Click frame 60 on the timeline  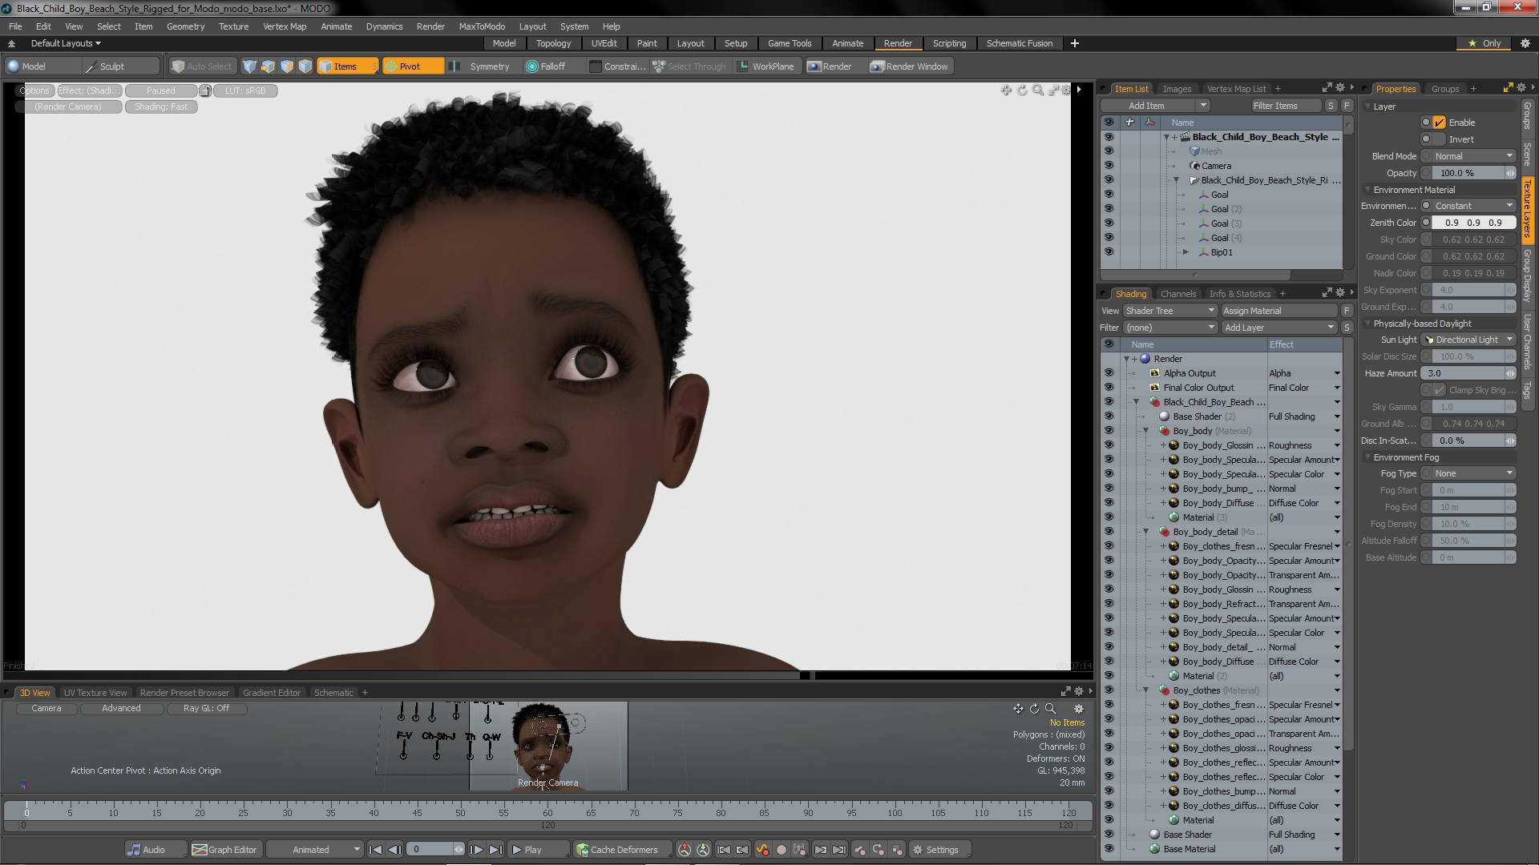(547, 811)
